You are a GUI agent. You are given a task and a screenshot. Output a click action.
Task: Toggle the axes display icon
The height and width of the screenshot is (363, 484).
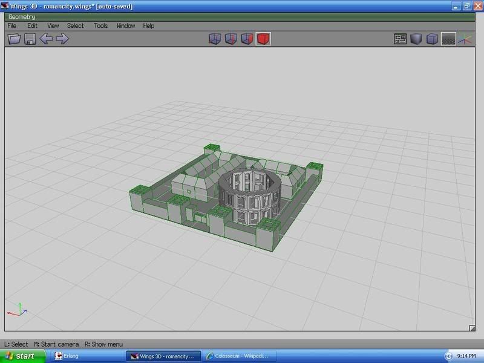(464, 39)
